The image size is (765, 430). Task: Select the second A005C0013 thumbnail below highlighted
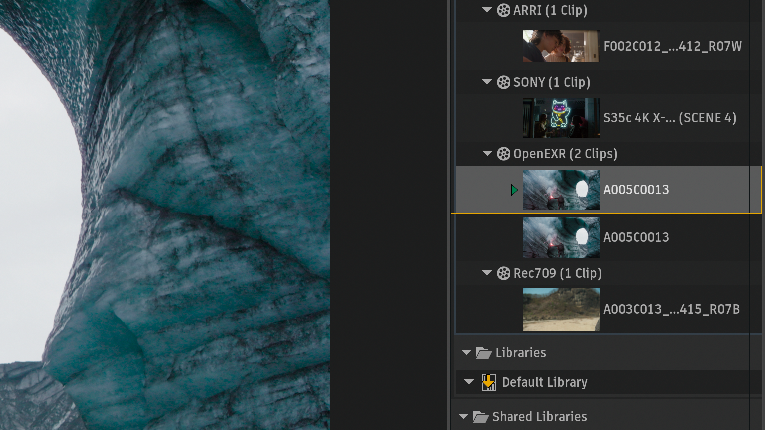point(561,237)
